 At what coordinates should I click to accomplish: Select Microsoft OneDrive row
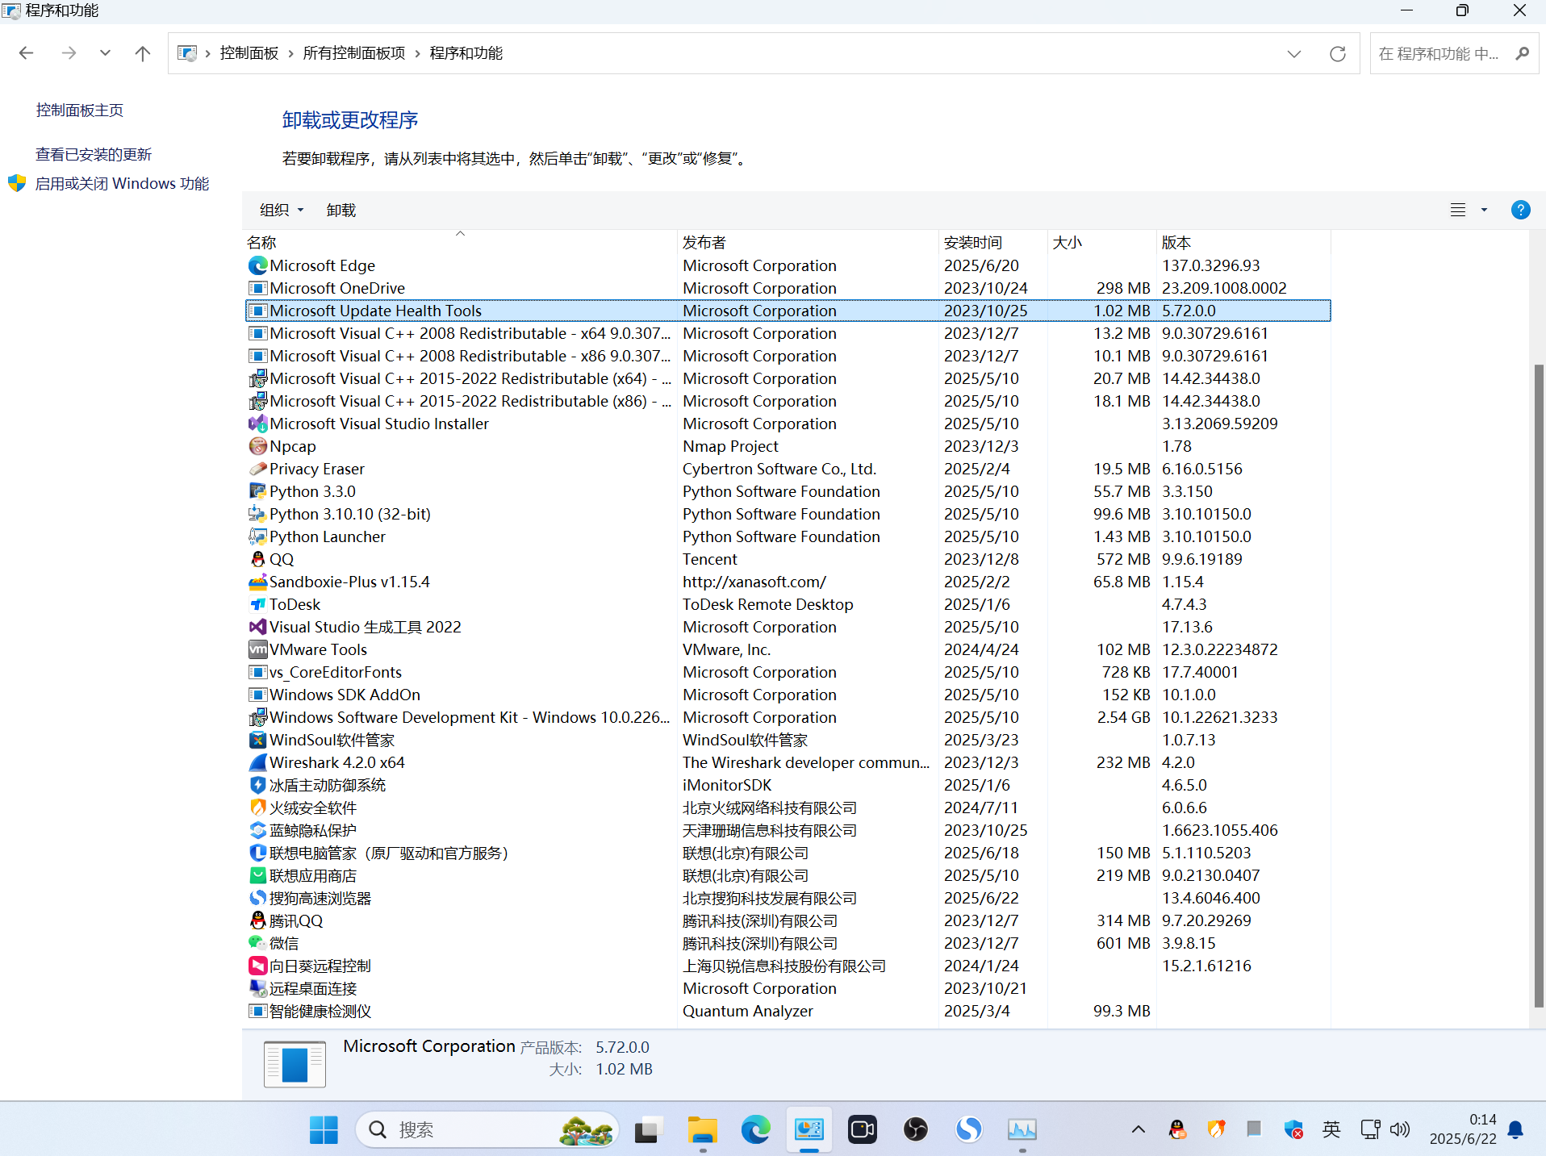click(788, 288)
